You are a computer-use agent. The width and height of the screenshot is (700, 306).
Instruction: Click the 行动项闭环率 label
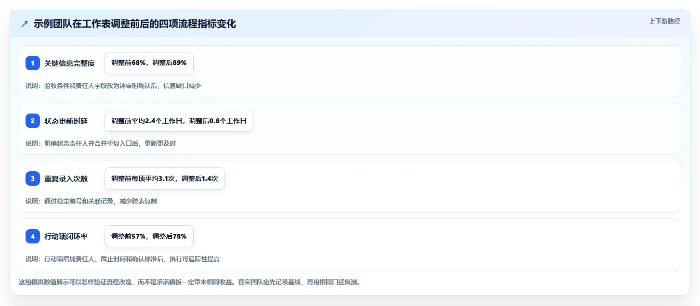66,236
